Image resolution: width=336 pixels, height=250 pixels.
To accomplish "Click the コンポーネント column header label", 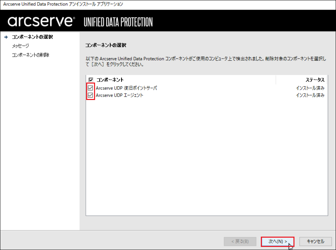I will 110,80.
